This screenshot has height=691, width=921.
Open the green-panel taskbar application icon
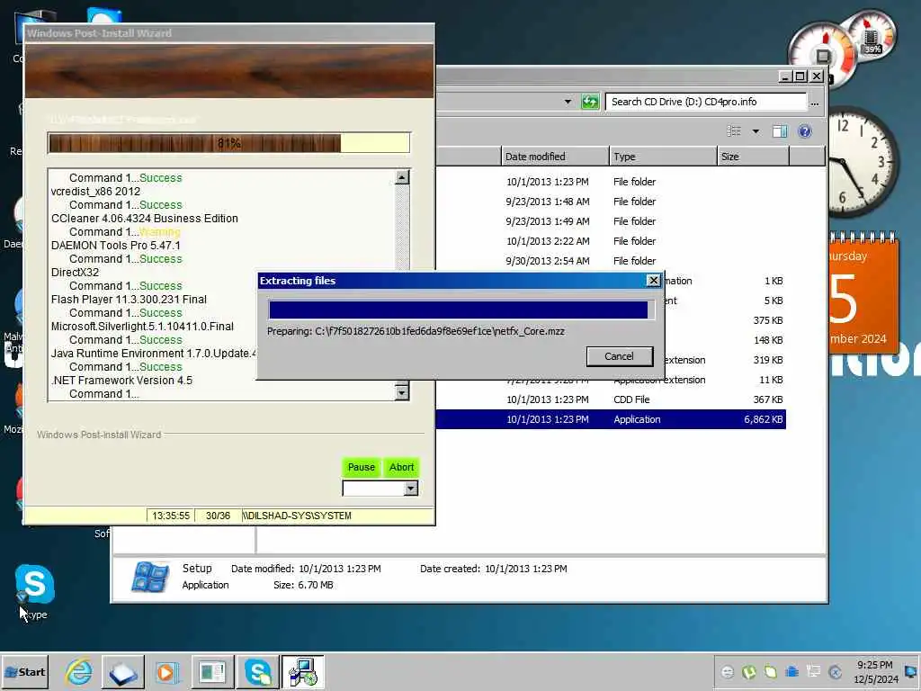(x=212, y=671)
